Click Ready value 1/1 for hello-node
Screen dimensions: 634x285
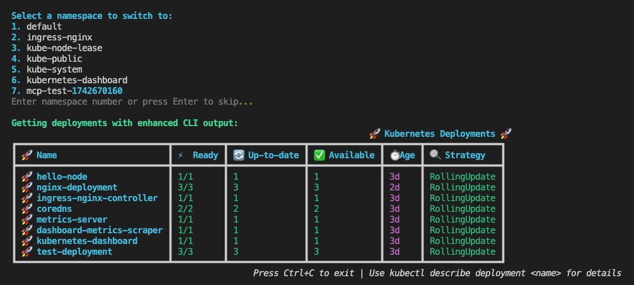(185, 177)
